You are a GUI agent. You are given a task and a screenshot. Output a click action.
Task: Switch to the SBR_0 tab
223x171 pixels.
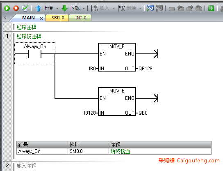(x=58, y=18)
